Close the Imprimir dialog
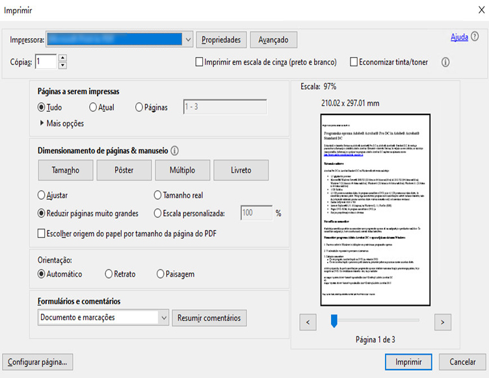 click(x=481, y=10)
